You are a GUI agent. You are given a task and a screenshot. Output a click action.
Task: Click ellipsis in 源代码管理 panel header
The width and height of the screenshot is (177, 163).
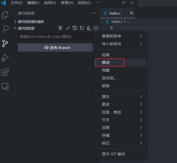coord(93,13)
